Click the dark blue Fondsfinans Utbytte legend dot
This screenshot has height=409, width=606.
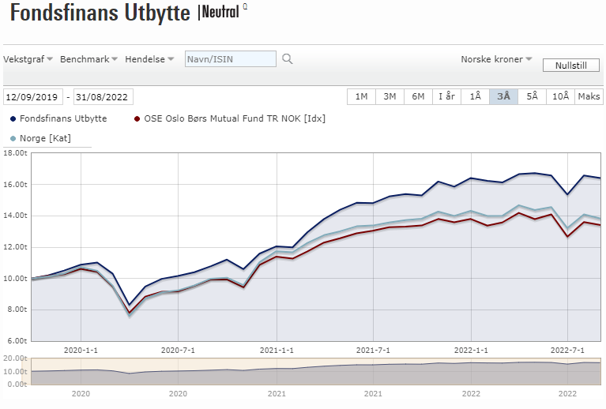pos(13,119)
